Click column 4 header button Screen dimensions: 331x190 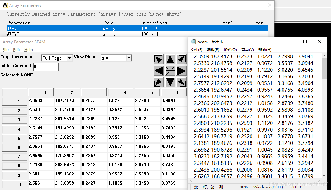121,92
